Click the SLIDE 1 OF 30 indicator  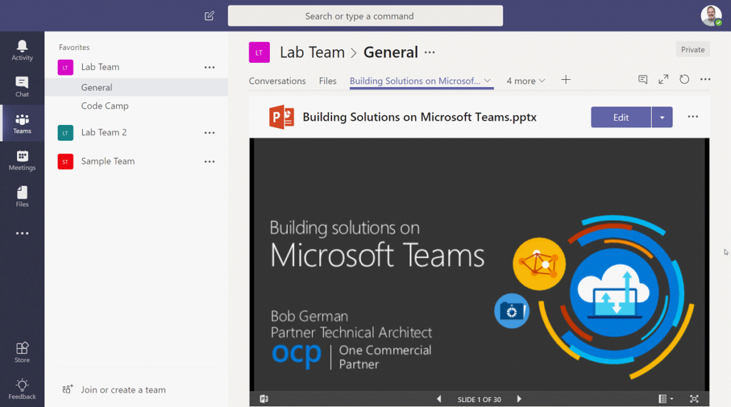point(479,400)
